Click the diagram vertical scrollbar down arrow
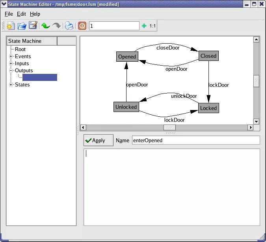The image size is (266, 242). (x=256, y=121)
